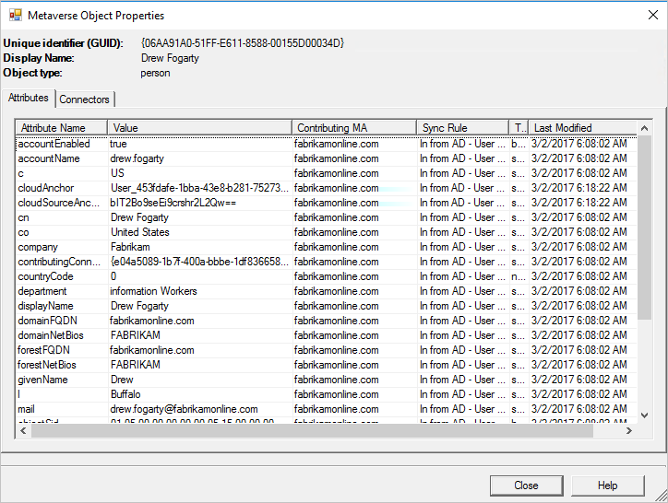Select the displayName attribute row

pos(327,306)
